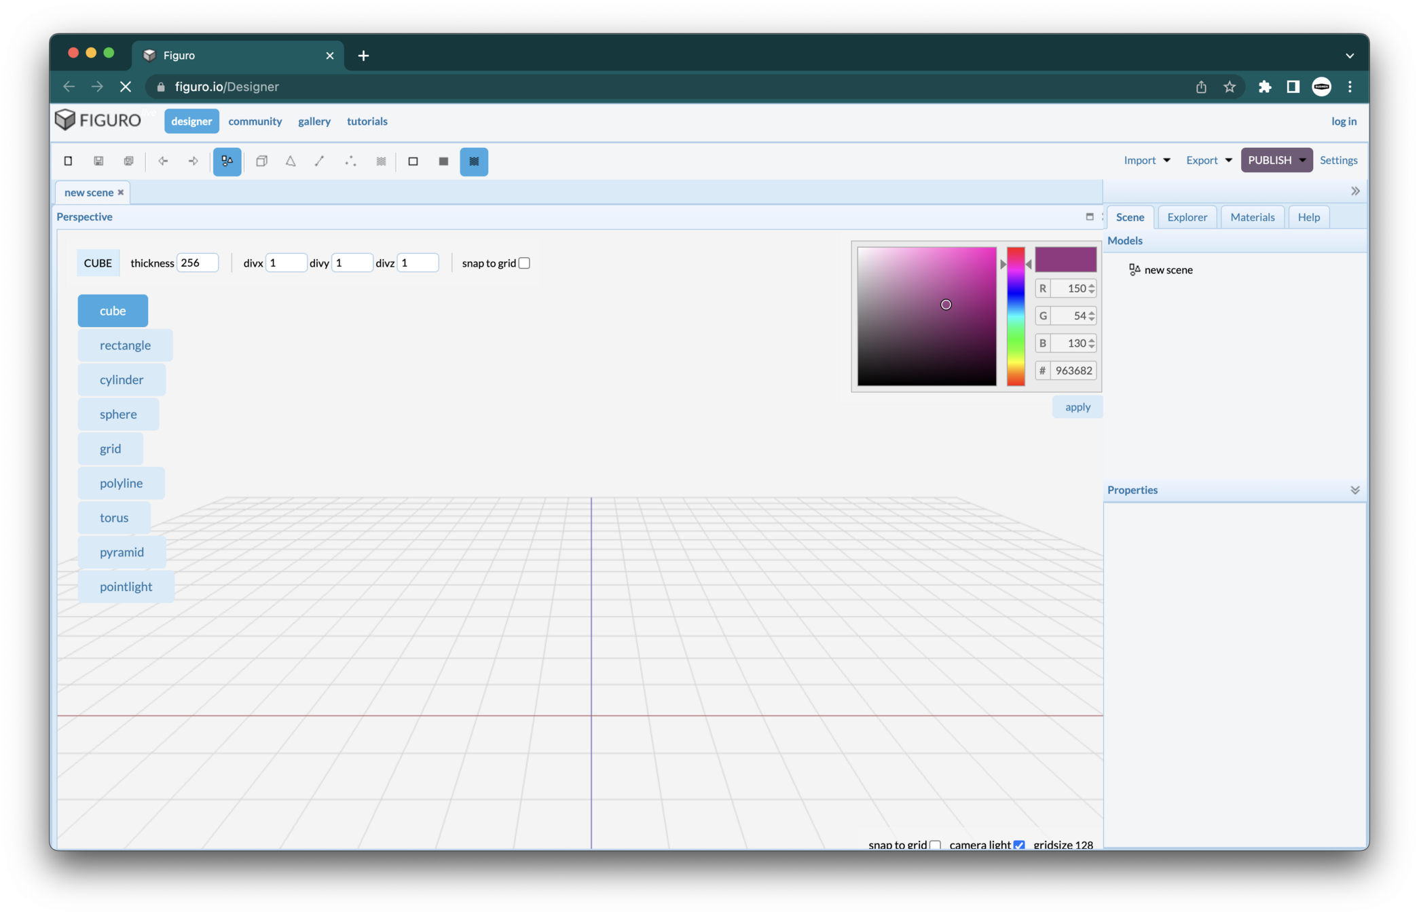Disable the camera light checkbox
This screenshot has height=916, width=1419.
pos(1019,845)
